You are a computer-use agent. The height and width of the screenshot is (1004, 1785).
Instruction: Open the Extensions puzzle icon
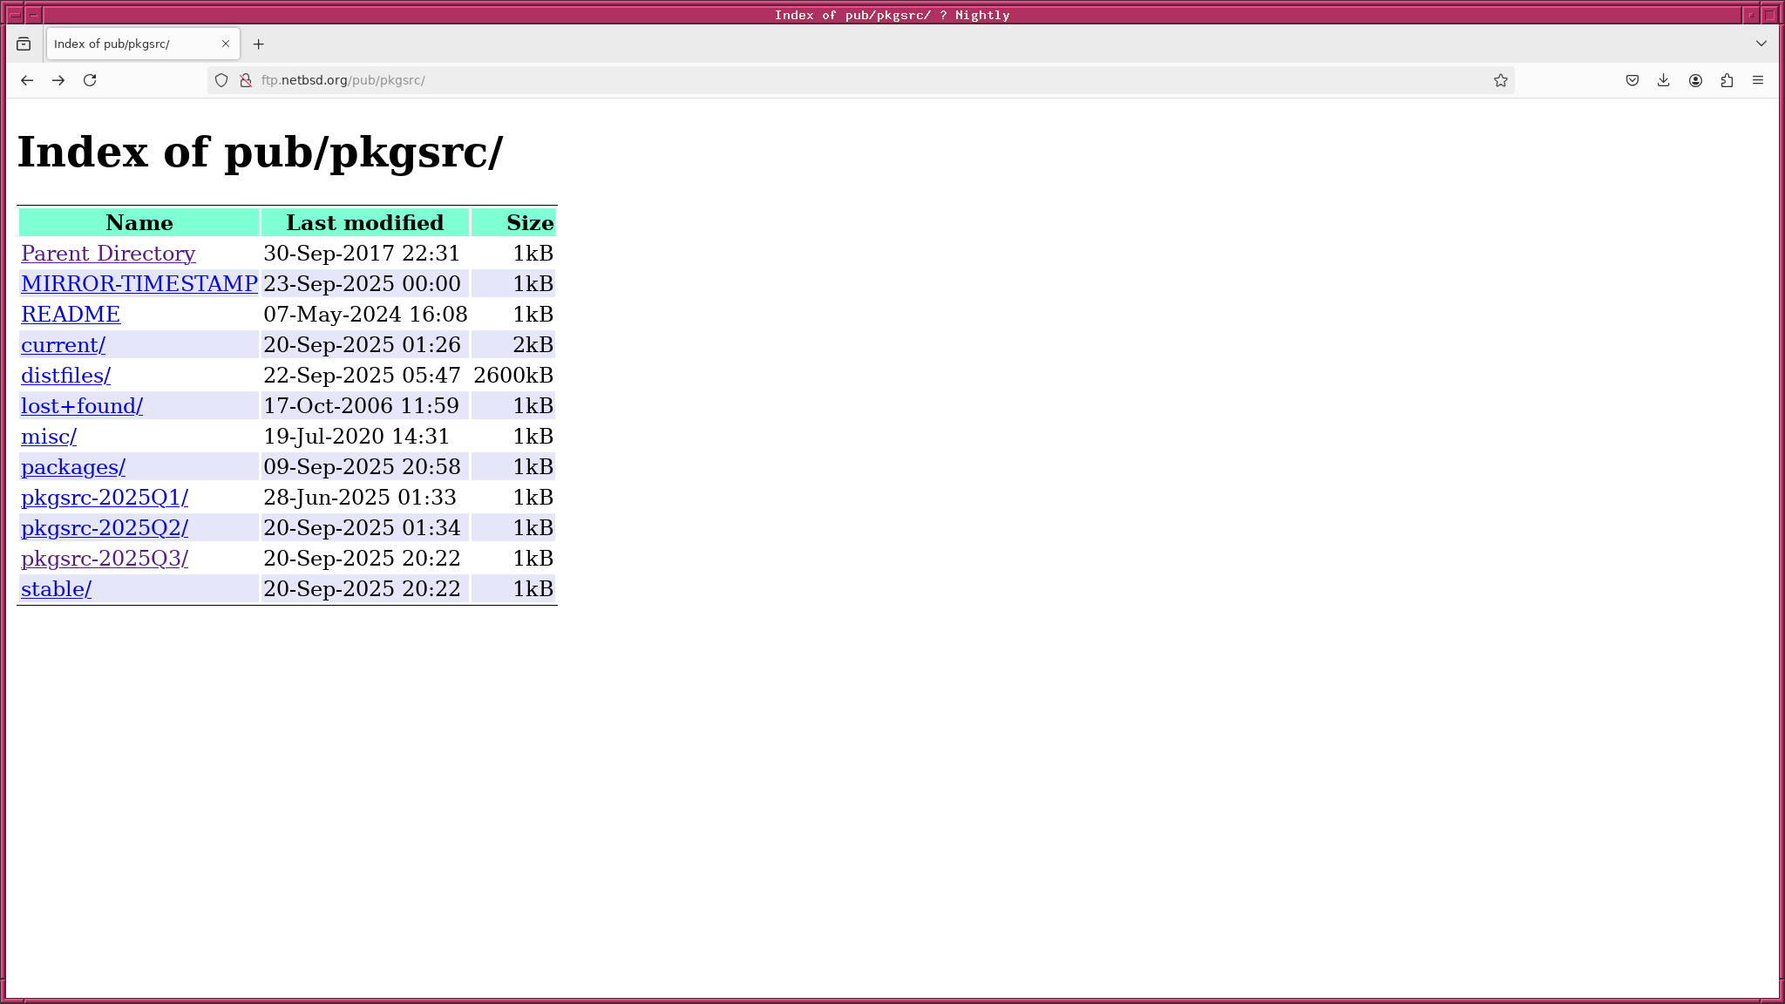[1727, 80]
